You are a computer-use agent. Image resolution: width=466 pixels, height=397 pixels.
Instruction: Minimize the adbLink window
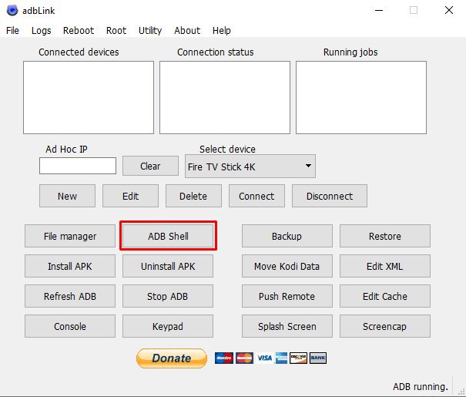click(379, 11)
